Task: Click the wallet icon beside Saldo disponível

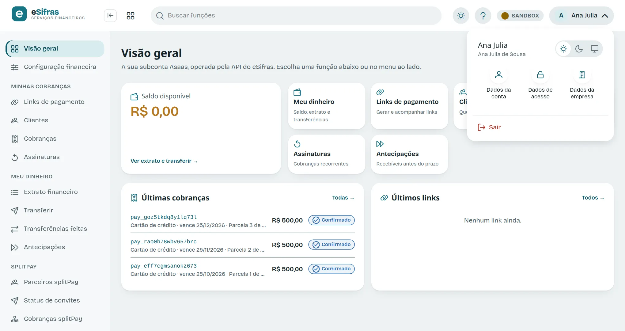Action: point(134,97)
